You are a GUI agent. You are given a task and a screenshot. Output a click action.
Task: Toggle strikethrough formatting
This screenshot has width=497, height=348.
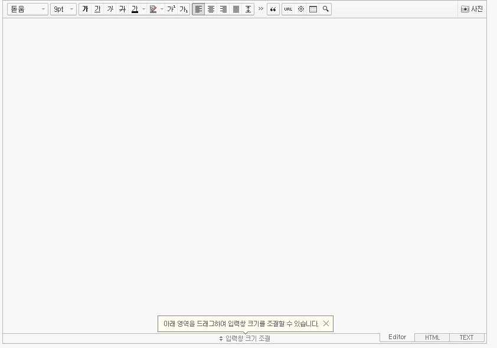point(122,9)
